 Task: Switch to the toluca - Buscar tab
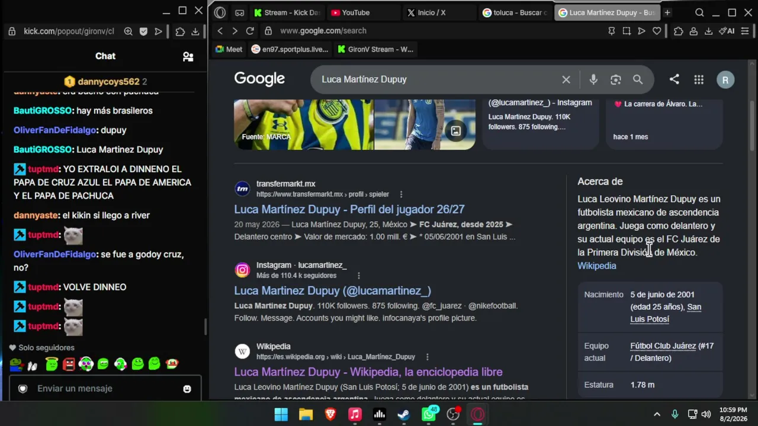515,12
